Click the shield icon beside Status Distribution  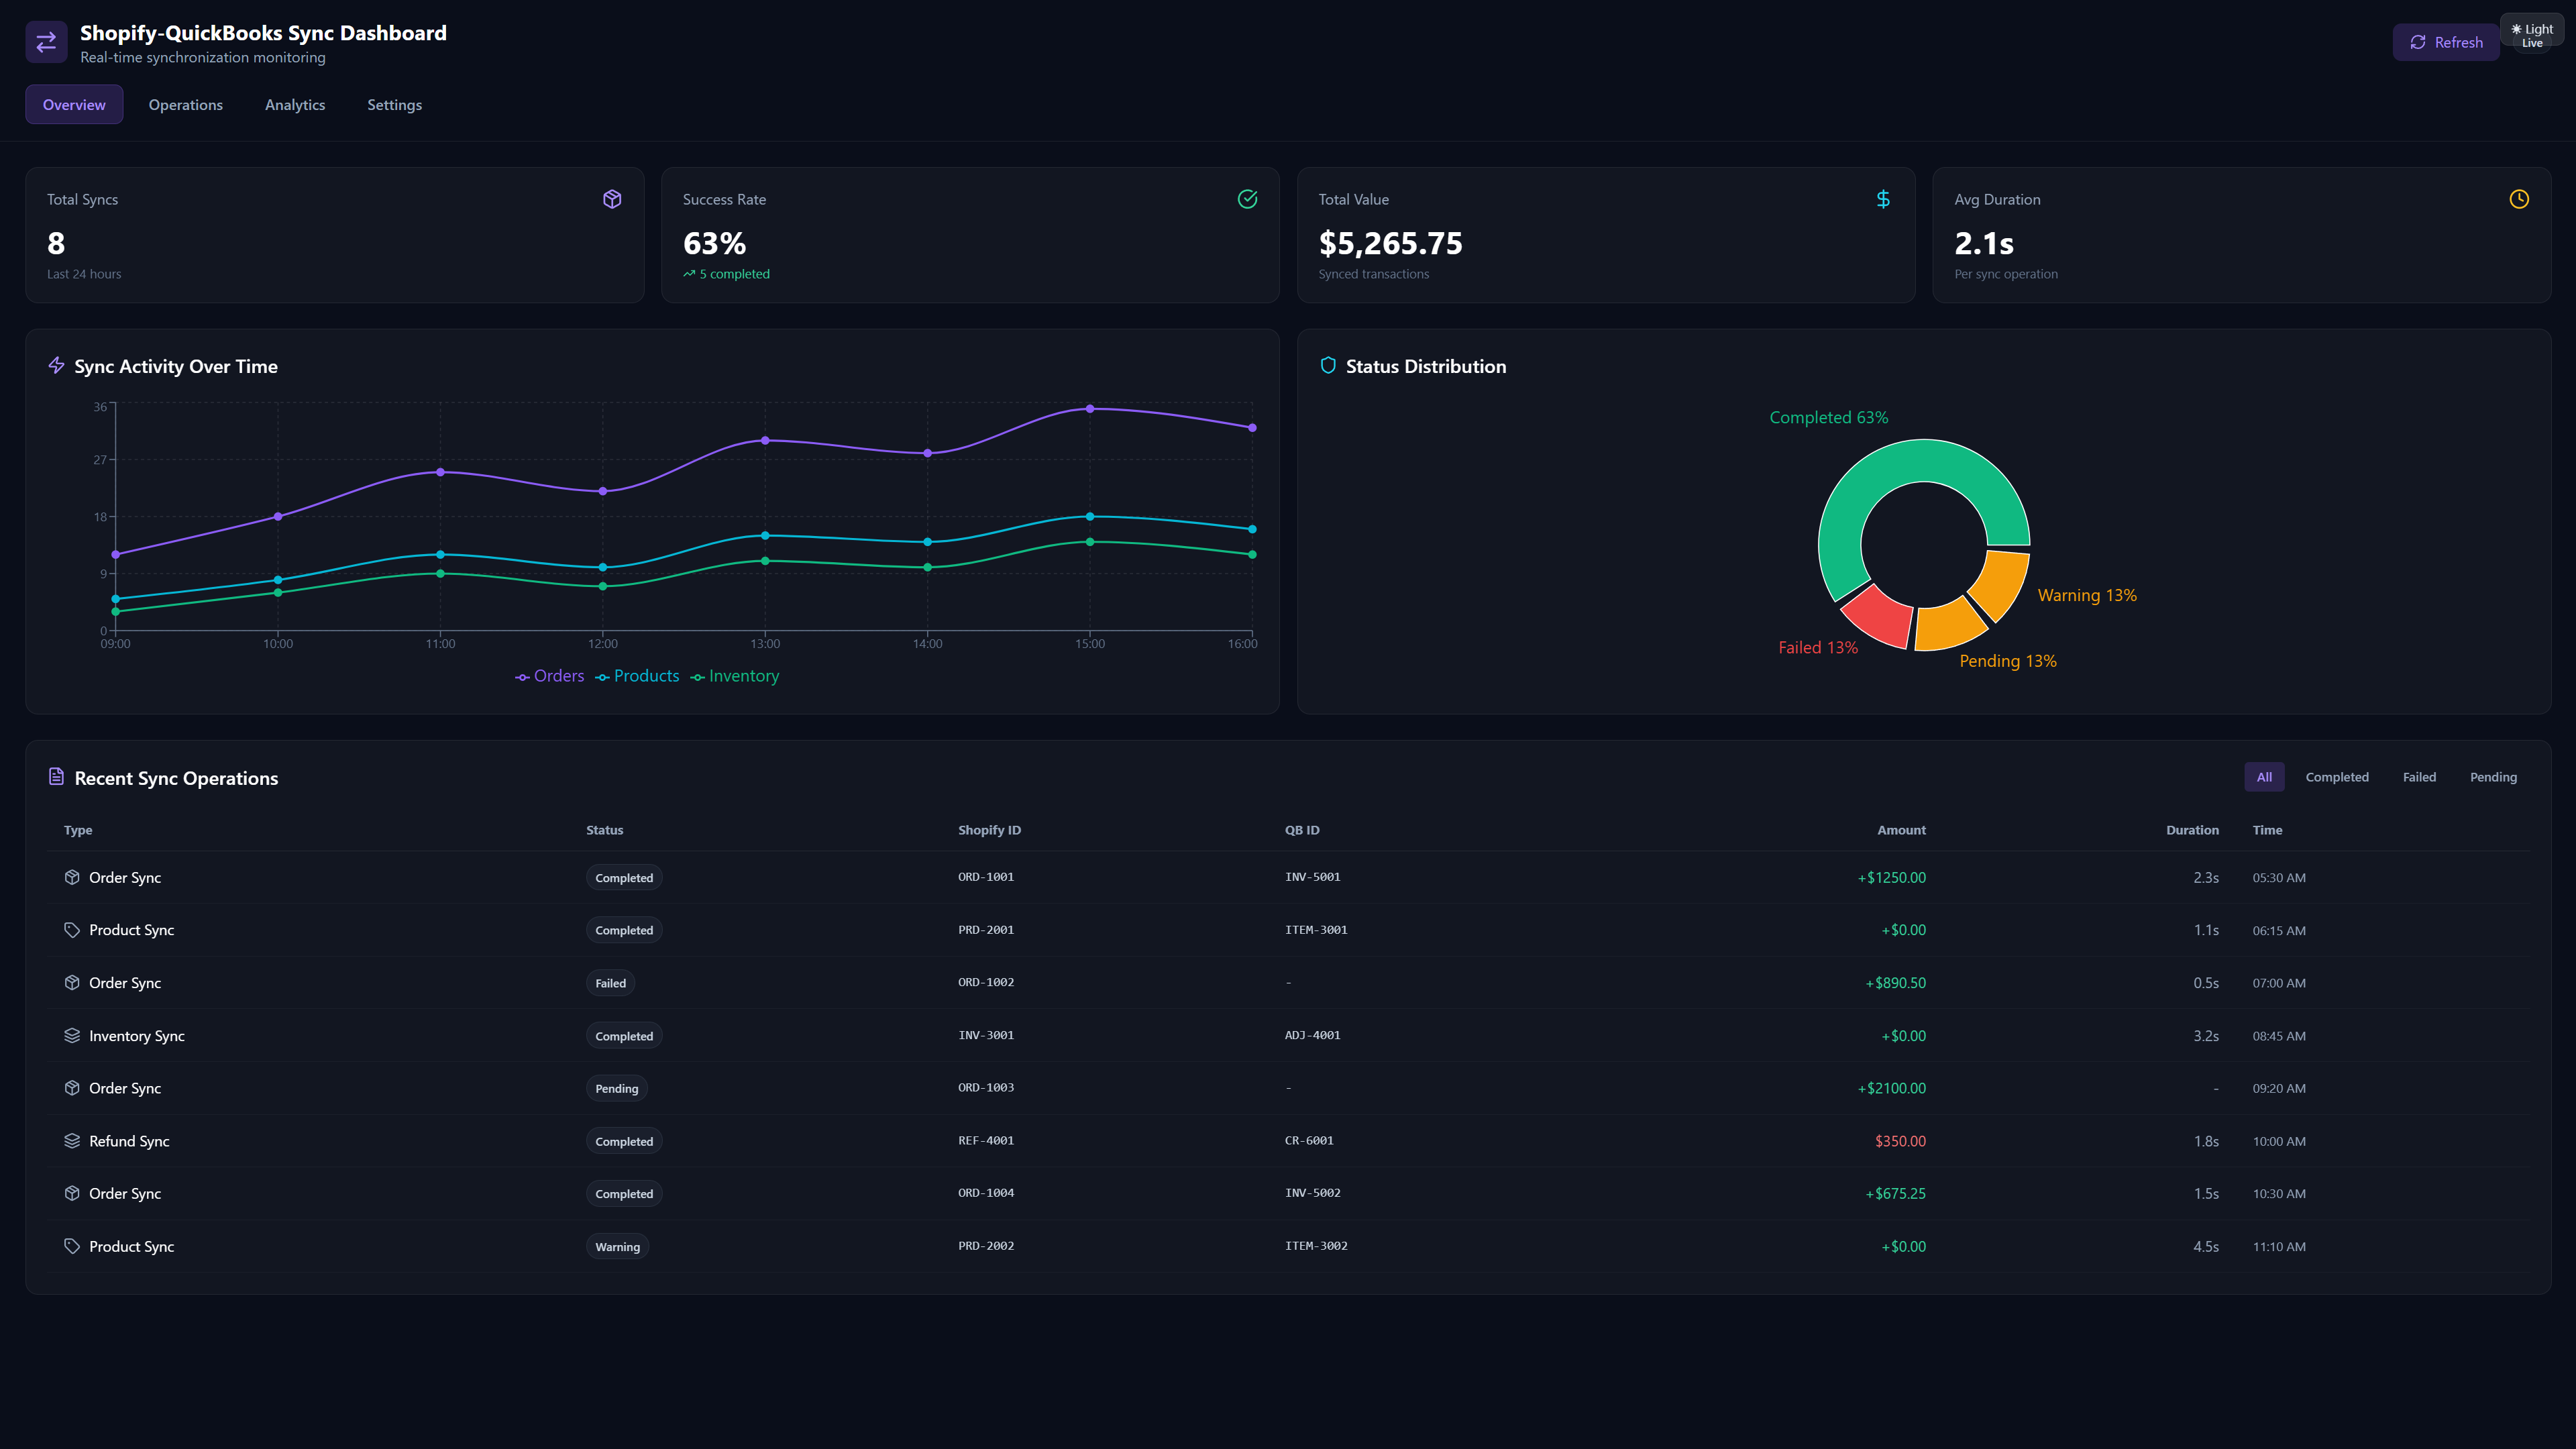click(x=1328, y=366)
